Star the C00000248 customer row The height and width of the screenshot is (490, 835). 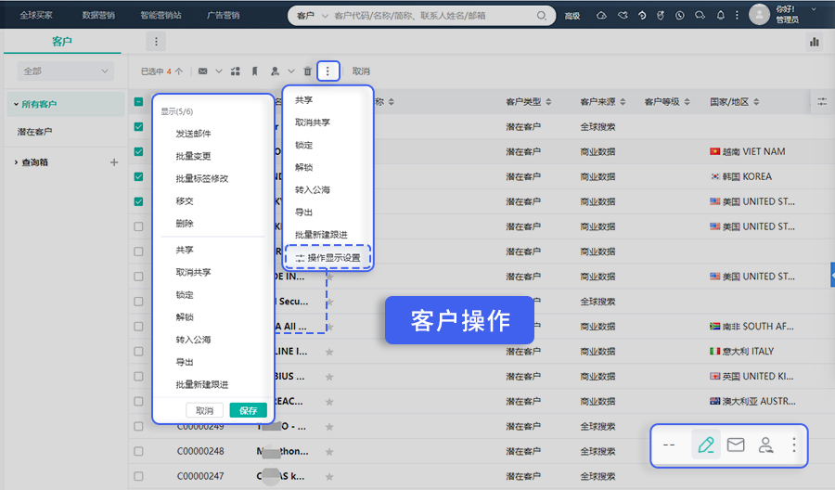coord(329,452)
